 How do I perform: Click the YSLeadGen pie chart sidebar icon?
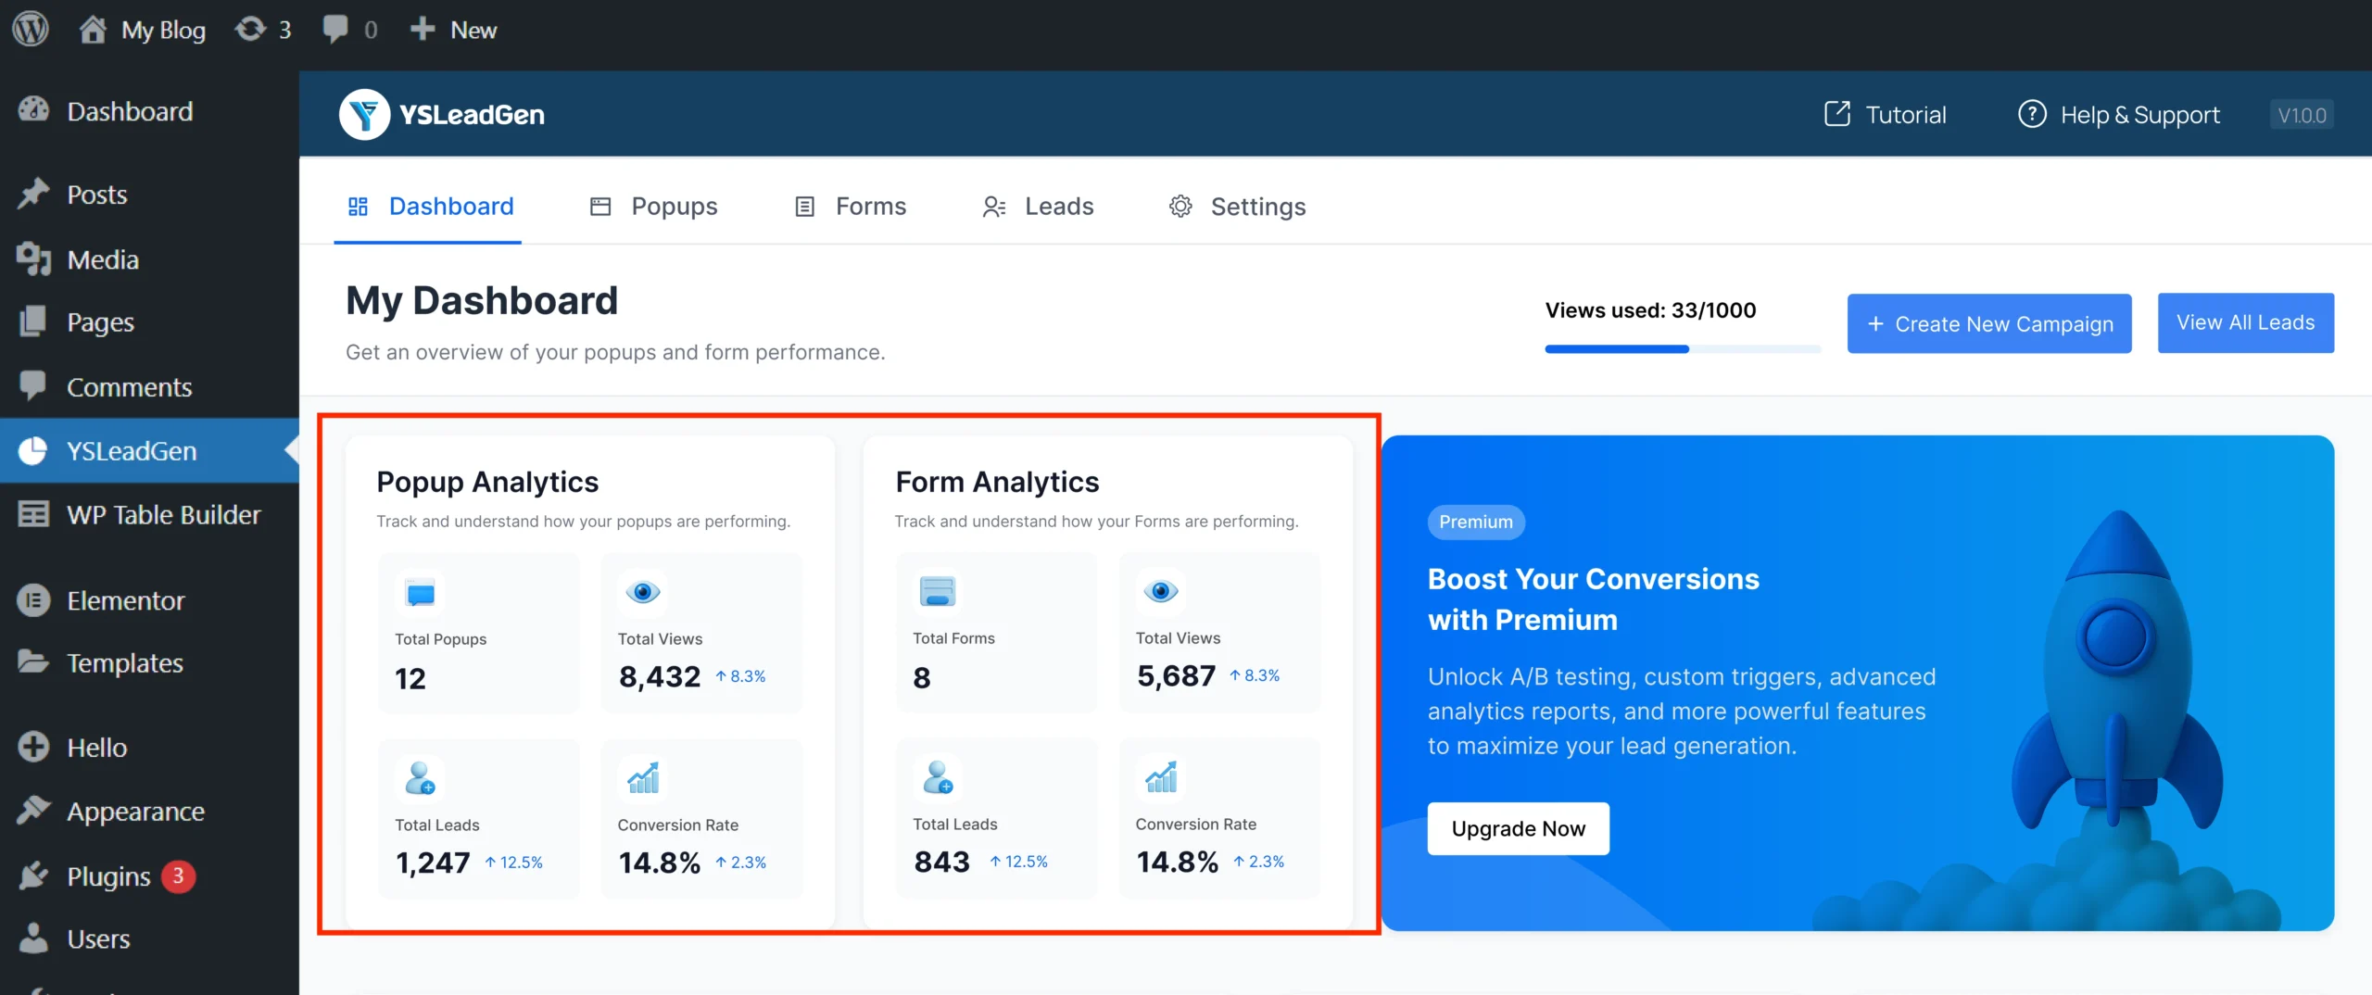33,450
